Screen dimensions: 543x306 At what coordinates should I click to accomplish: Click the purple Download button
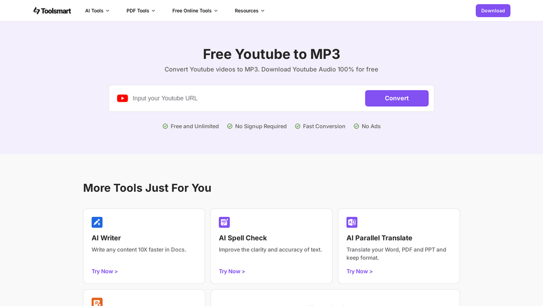[493, 11]
